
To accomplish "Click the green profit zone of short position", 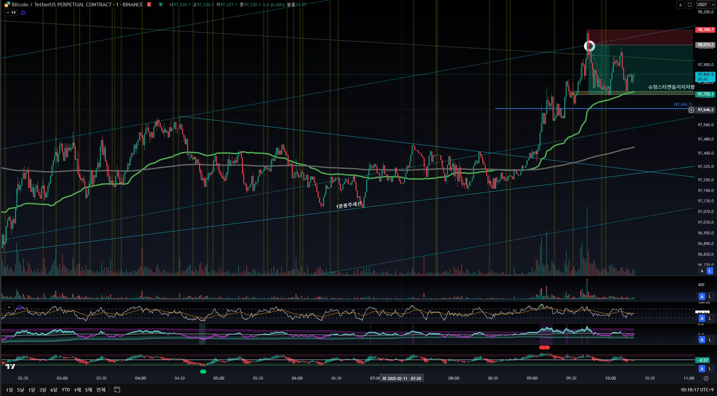I will coord(640,69).
